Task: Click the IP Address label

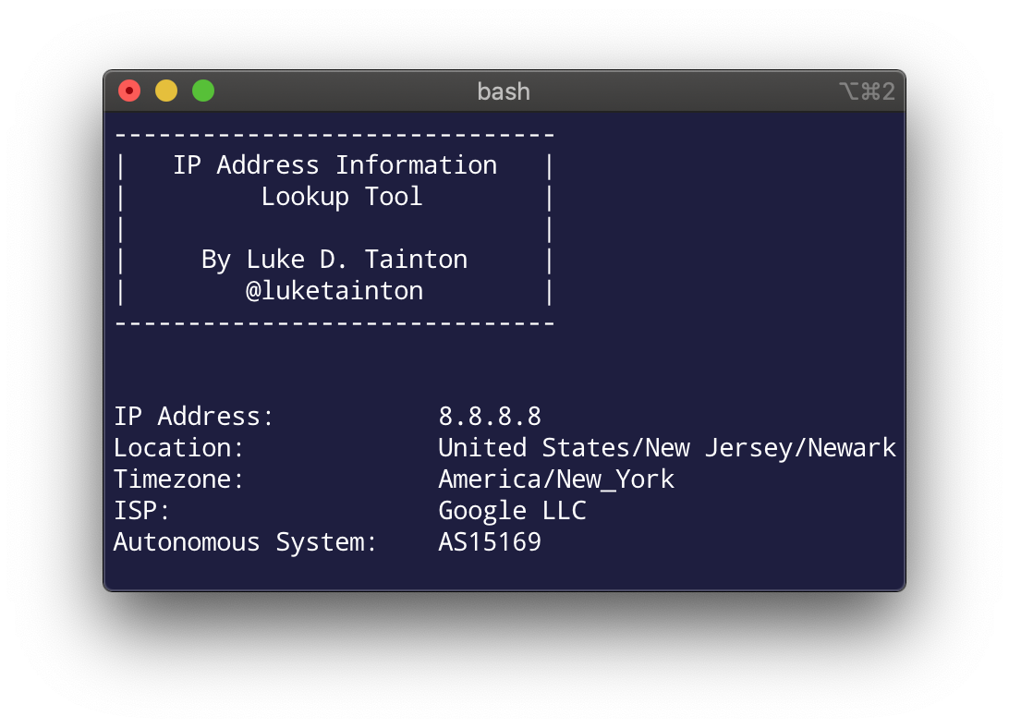Action: [194, 417]
